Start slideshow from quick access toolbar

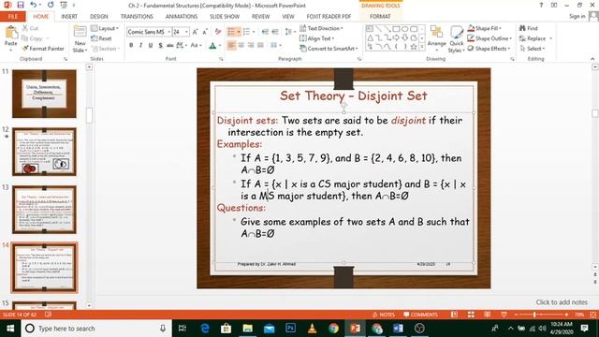(x=64, y=5)
